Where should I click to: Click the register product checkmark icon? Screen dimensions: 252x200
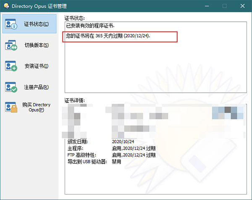point(11,87)
